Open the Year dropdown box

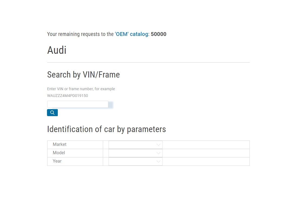click(x=132, y=162)
